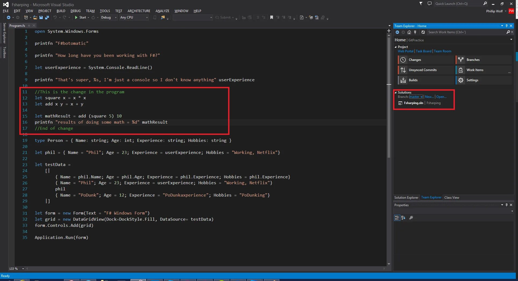Open Branches in Team Explorer
518x281 pixels.
[x=484, y=60]
